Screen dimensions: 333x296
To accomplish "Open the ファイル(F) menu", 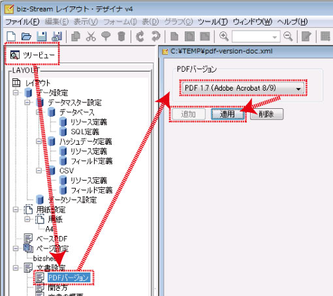I will 22,22.
